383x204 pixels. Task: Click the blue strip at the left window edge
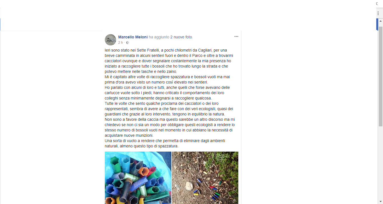pos(0,24)
